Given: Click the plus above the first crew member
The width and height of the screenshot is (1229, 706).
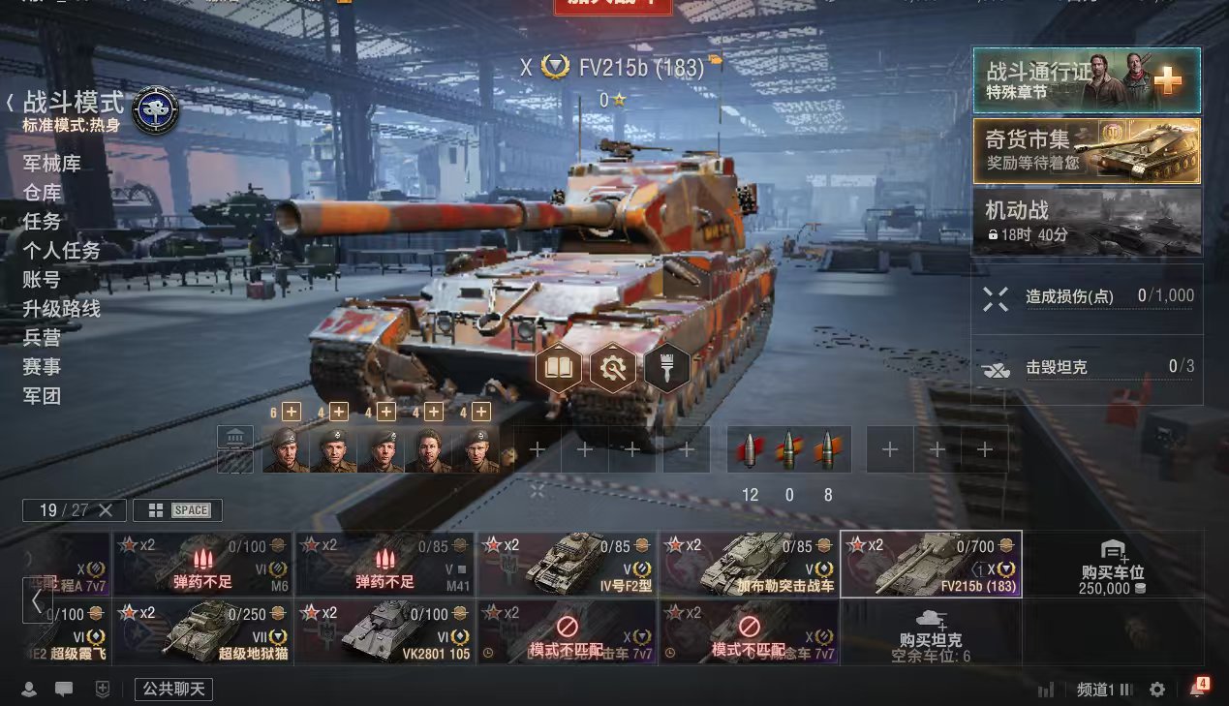Looking at the screenshot, I should tap(291, 413).
